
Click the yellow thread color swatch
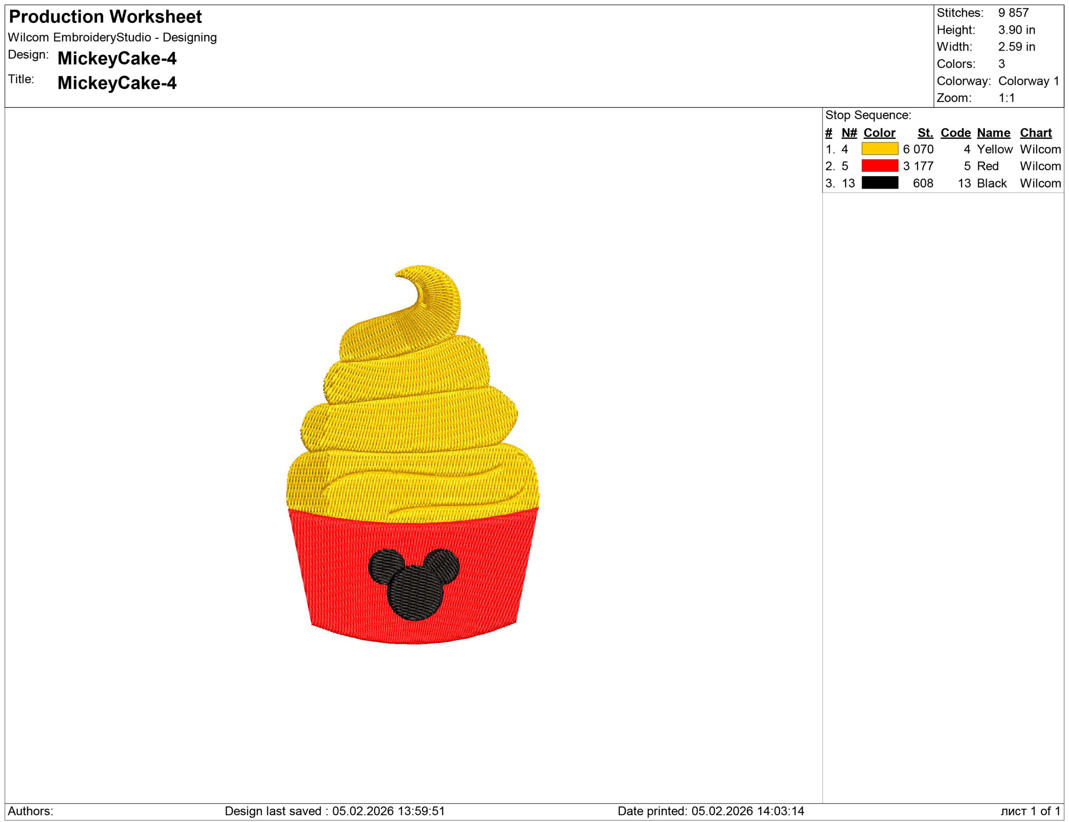(879, 149)
